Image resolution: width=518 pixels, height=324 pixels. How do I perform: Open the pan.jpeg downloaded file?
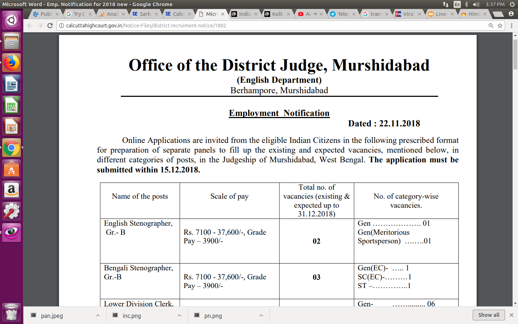[x=52, y=315]
